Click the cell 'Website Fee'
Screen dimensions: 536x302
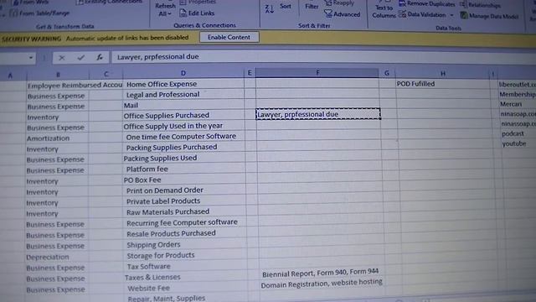coord(149,289)
